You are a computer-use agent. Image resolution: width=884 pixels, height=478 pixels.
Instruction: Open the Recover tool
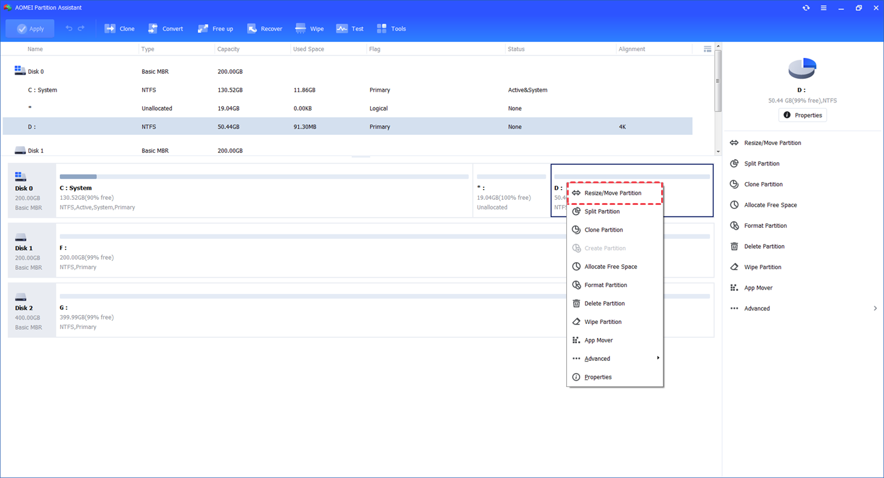[264, 29]
